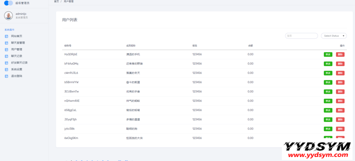Screen dimensions: 355x161
Task: Open the Select Status dropdown
Action: pos(334,36)
